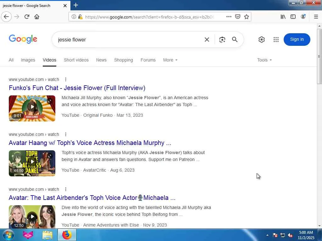Open options for Funko's Fun Chat result
Viewport: 322px width, 241px height.
(x=65, y=79)
